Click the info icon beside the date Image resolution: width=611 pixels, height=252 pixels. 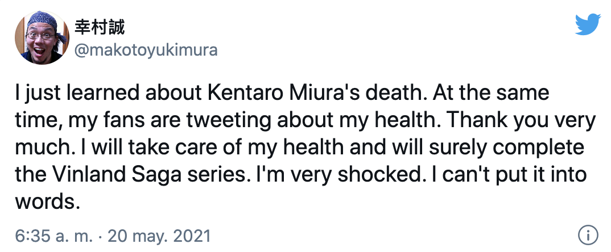coord(588,235)
